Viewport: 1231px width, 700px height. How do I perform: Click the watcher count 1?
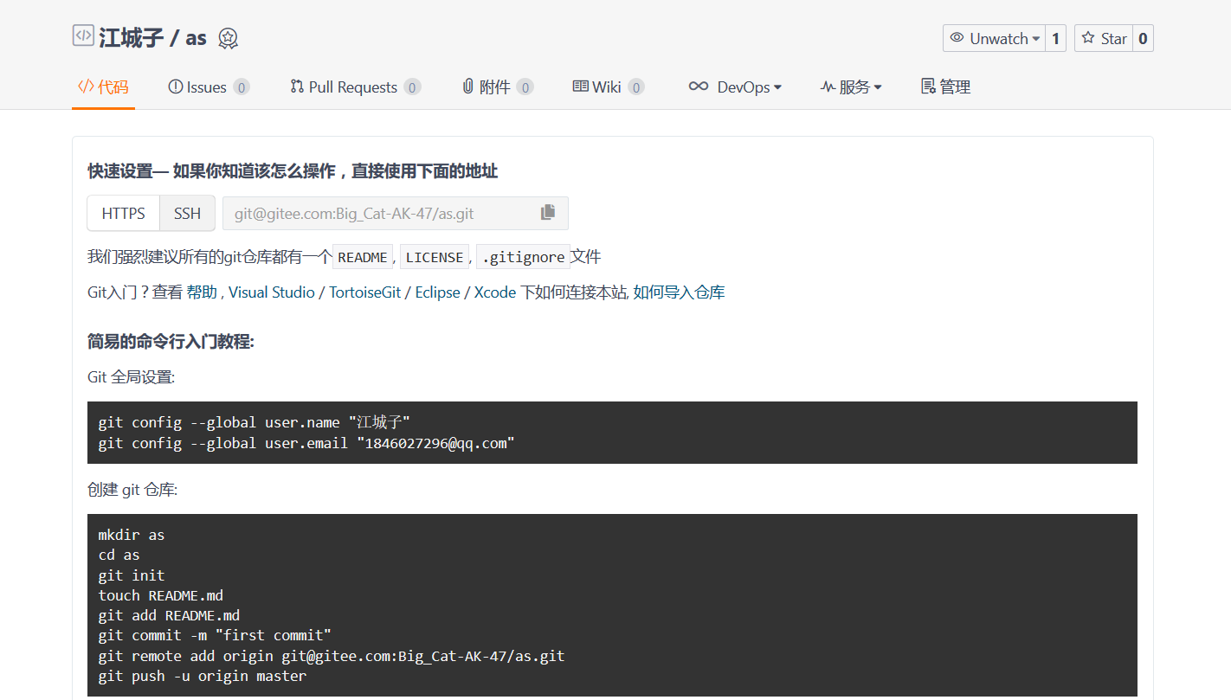tap(1055, 38)
